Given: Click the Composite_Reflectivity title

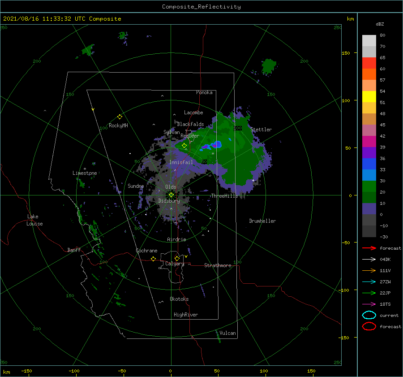Looking at the screenshot, I should coord(201,7).
